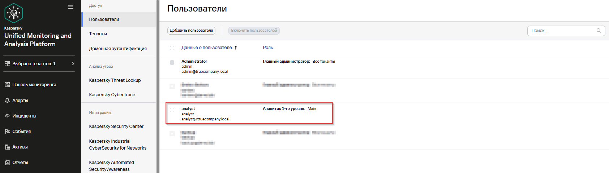
Task: Click Главный администратор role text
Action: click(x=286, y=62)
